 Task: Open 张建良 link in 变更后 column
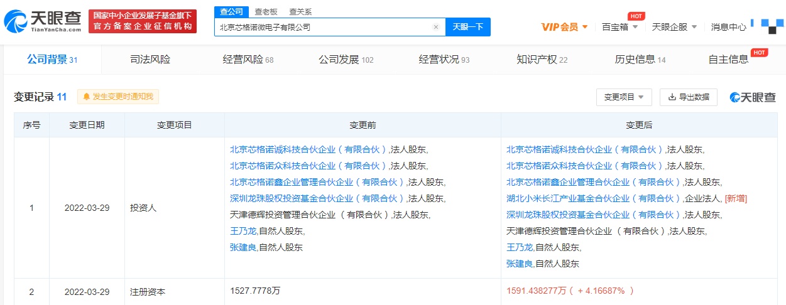(520, 264)
